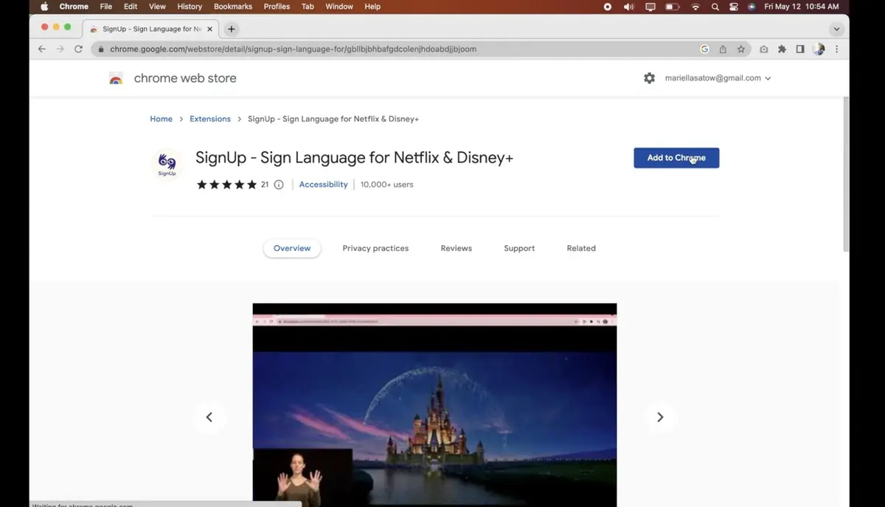
Task: Open the Window menu
Action: tap(339, 7)
